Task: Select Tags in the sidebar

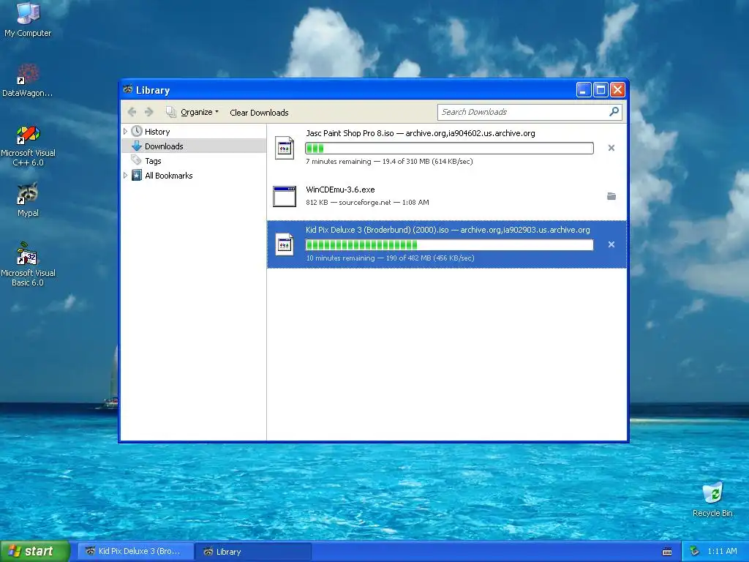Action: coord(153,161)
